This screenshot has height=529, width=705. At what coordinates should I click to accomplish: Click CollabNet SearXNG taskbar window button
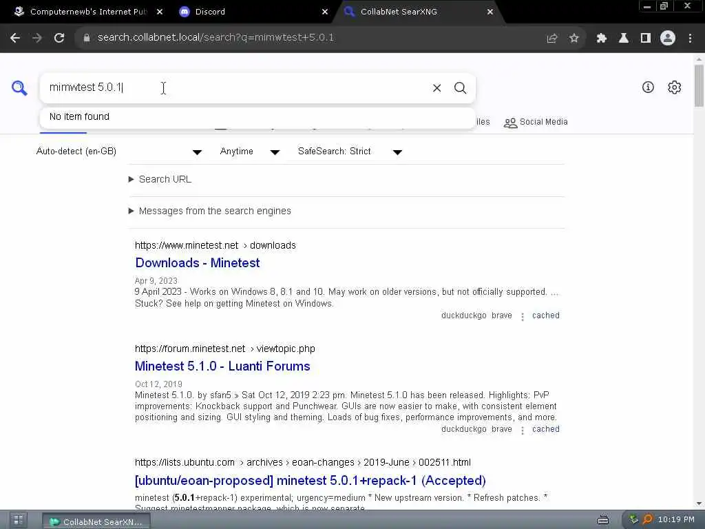96,522
